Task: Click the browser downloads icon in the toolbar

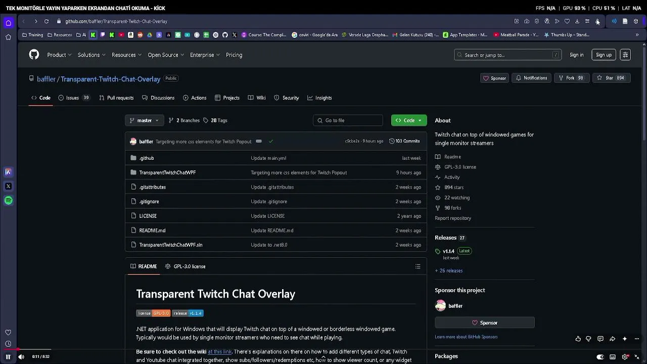Action: (577, 21)
